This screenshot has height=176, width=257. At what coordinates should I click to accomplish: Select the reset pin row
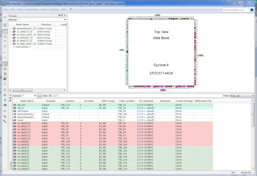(x=113, y=120)
